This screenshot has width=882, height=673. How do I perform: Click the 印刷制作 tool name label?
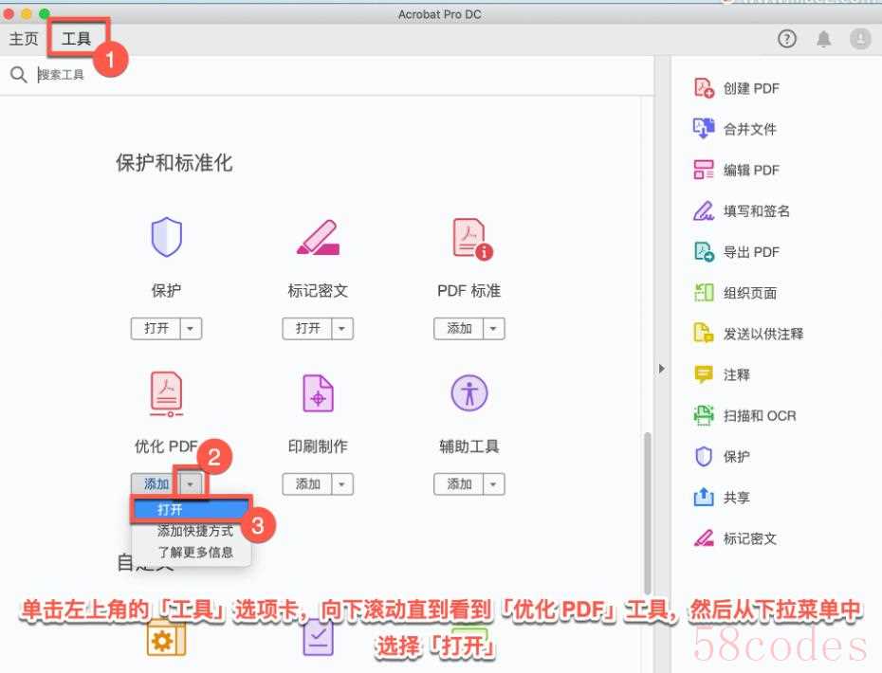pos(318,446)
